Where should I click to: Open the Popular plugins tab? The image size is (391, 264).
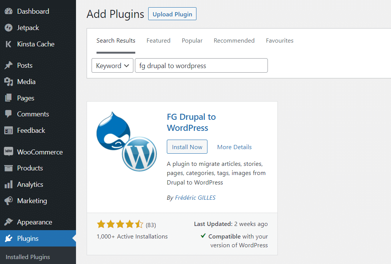pyautogui.click(x=192, y=40)
